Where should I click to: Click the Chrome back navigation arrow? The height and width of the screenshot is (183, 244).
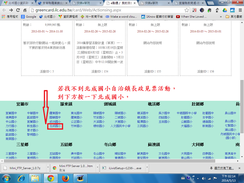(5, 10)
